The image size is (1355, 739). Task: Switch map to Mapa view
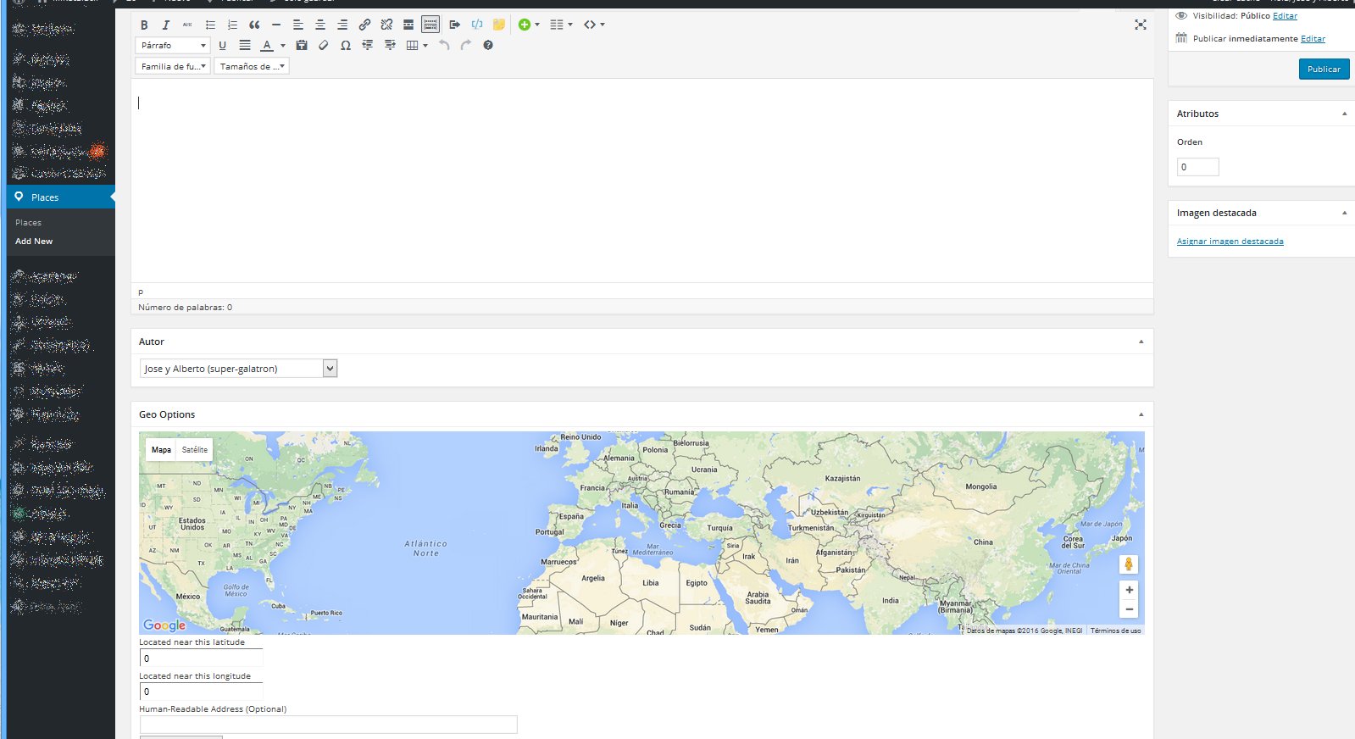click(161, 450)
